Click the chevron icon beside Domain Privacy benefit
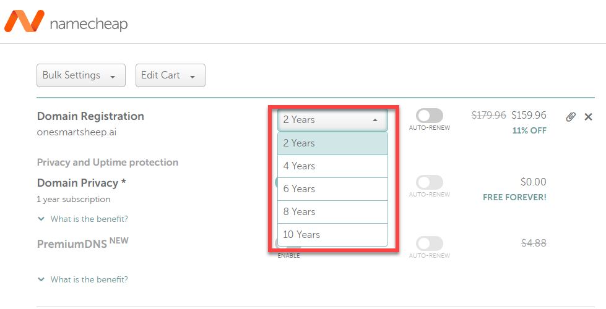Image resolution: width=606 pixels, height=309 pixels. 41,219
